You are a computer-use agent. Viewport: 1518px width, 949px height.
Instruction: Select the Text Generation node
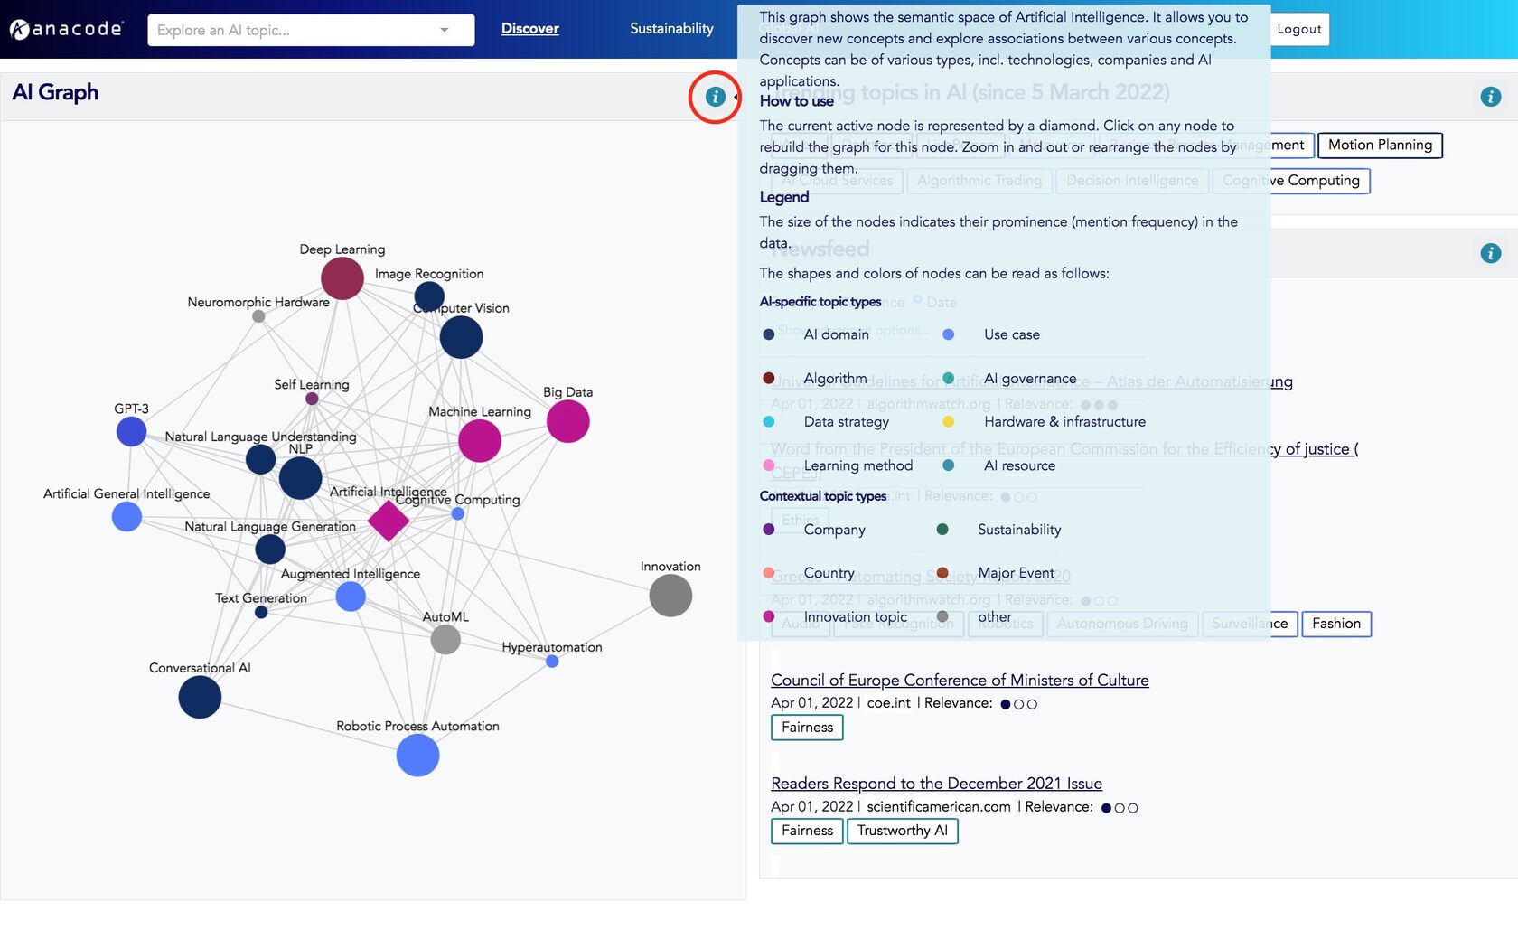click(x=261, y=612)
